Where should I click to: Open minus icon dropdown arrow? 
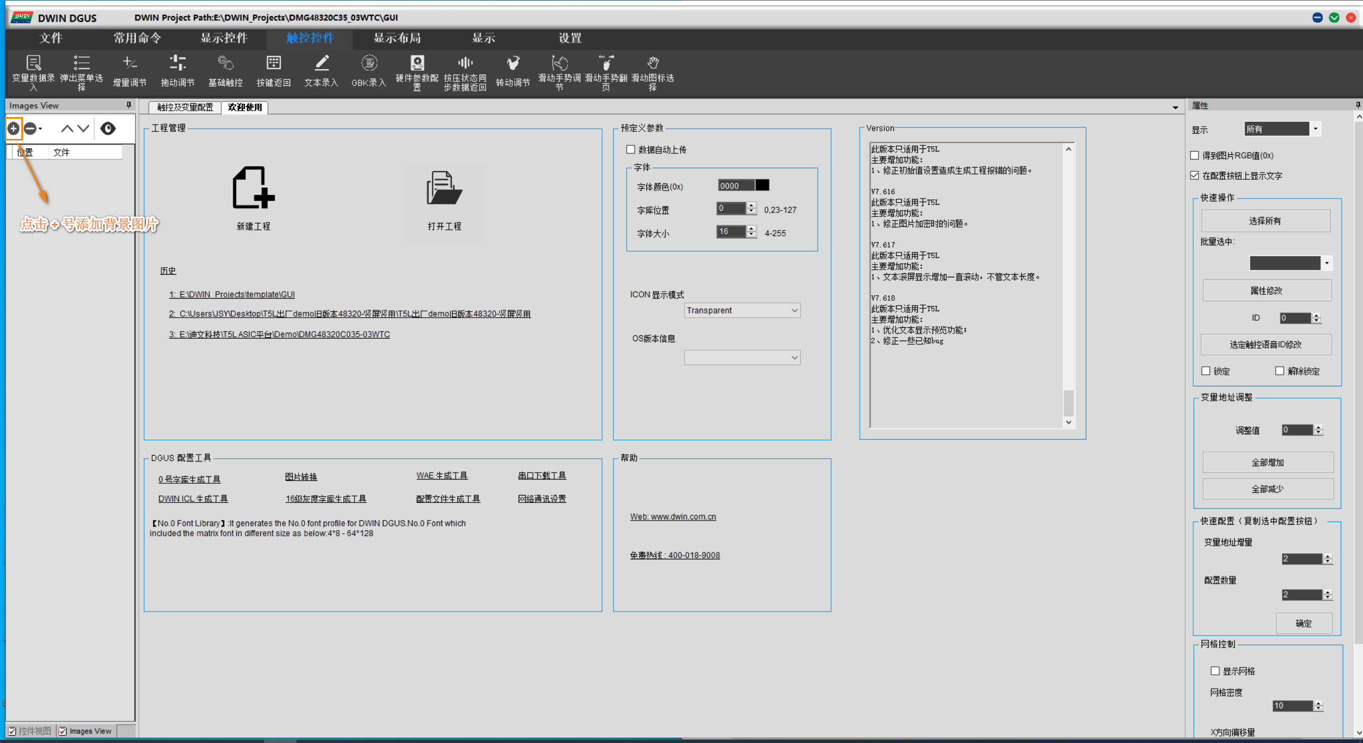click(40, 129)
